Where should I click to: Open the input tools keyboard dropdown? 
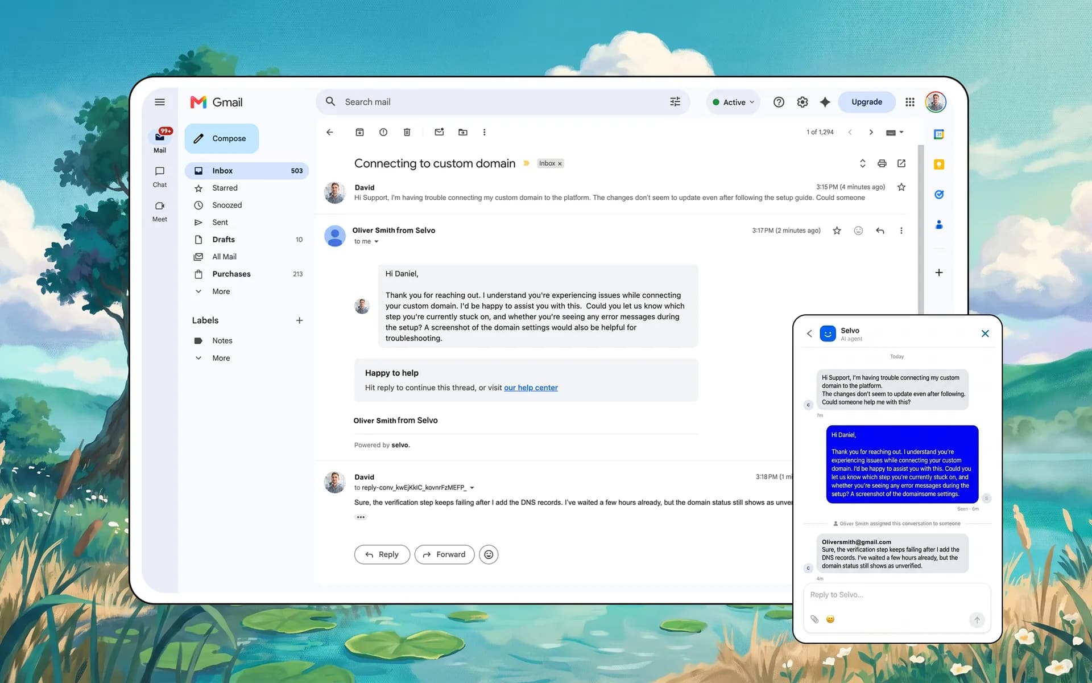coord(895,132)
